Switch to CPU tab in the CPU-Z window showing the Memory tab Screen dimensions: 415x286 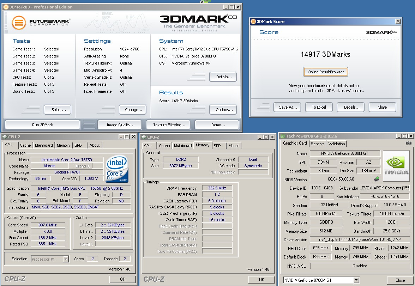pyautogui.click(x=148, y=146)
